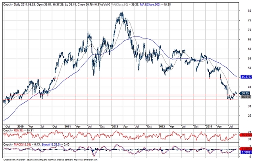Image resolution: width=256 pixels, height=162 pixels.
Task: Click the Oct label preceding 2014
Action: (x=196, y=127)
